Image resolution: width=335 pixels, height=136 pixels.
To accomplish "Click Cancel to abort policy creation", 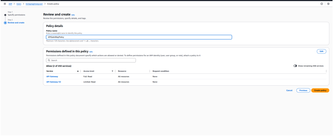I will tap(289, 90).
